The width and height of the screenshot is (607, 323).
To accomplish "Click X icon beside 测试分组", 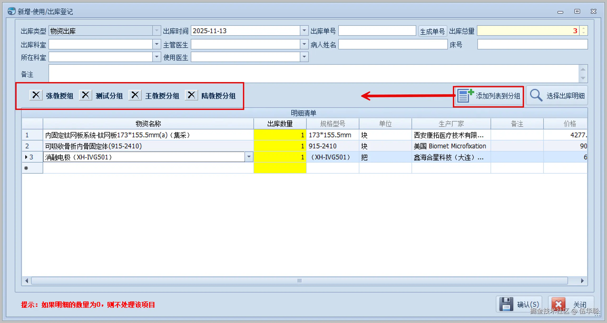I will point(85,95).
